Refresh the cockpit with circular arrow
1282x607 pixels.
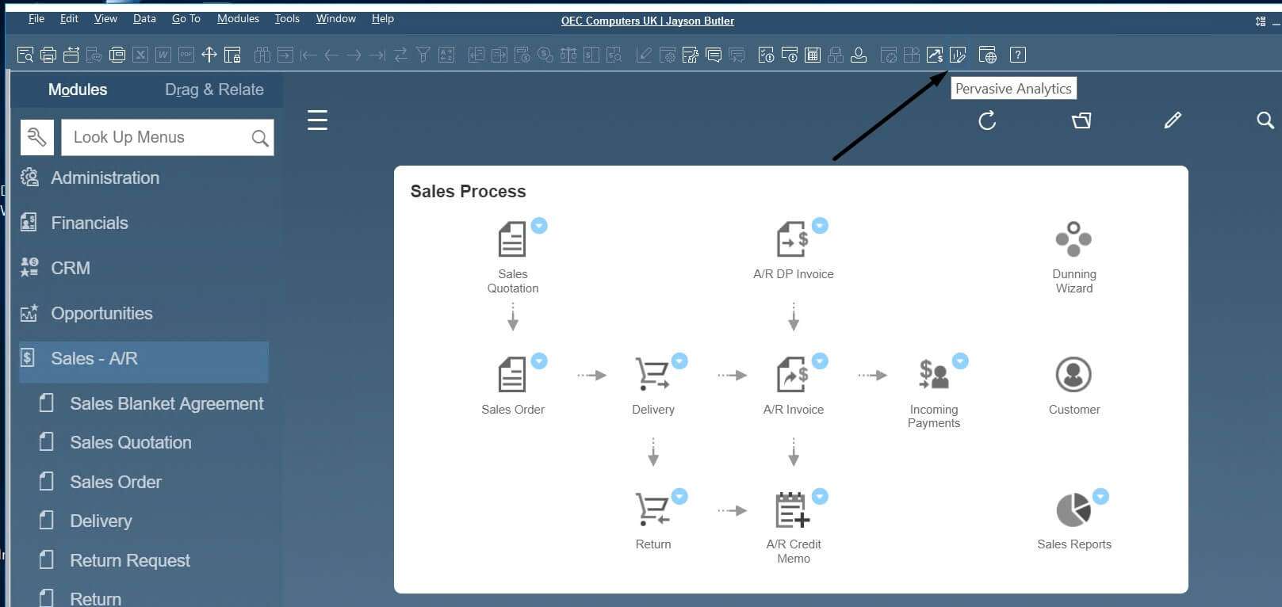pos(987,120)
